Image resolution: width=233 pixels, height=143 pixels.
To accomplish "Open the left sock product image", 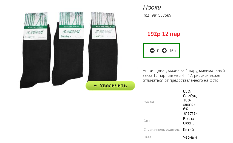I will 35,50.
